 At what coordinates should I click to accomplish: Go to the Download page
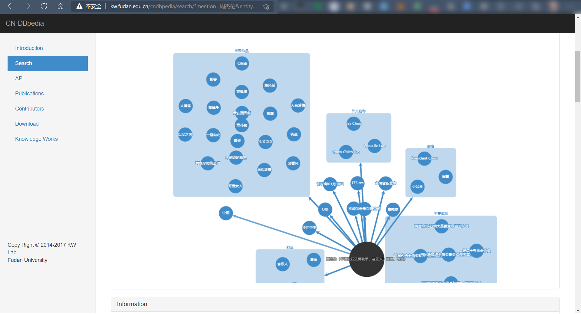click(27, 124)
